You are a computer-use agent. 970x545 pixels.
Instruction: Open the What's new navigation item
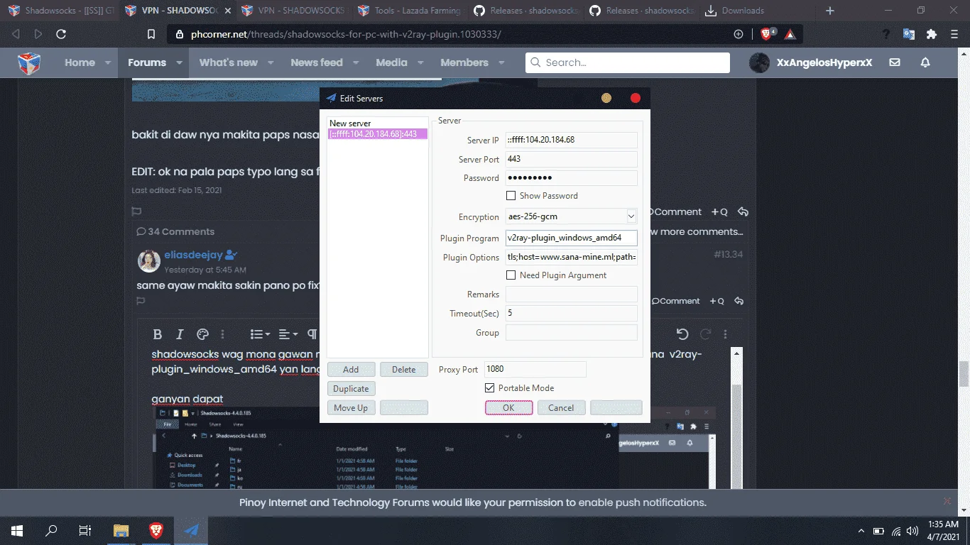[x=228, y=62]
